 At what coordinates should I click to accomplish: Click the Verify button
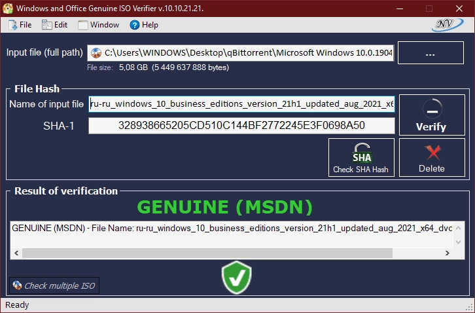pos(432,115)
